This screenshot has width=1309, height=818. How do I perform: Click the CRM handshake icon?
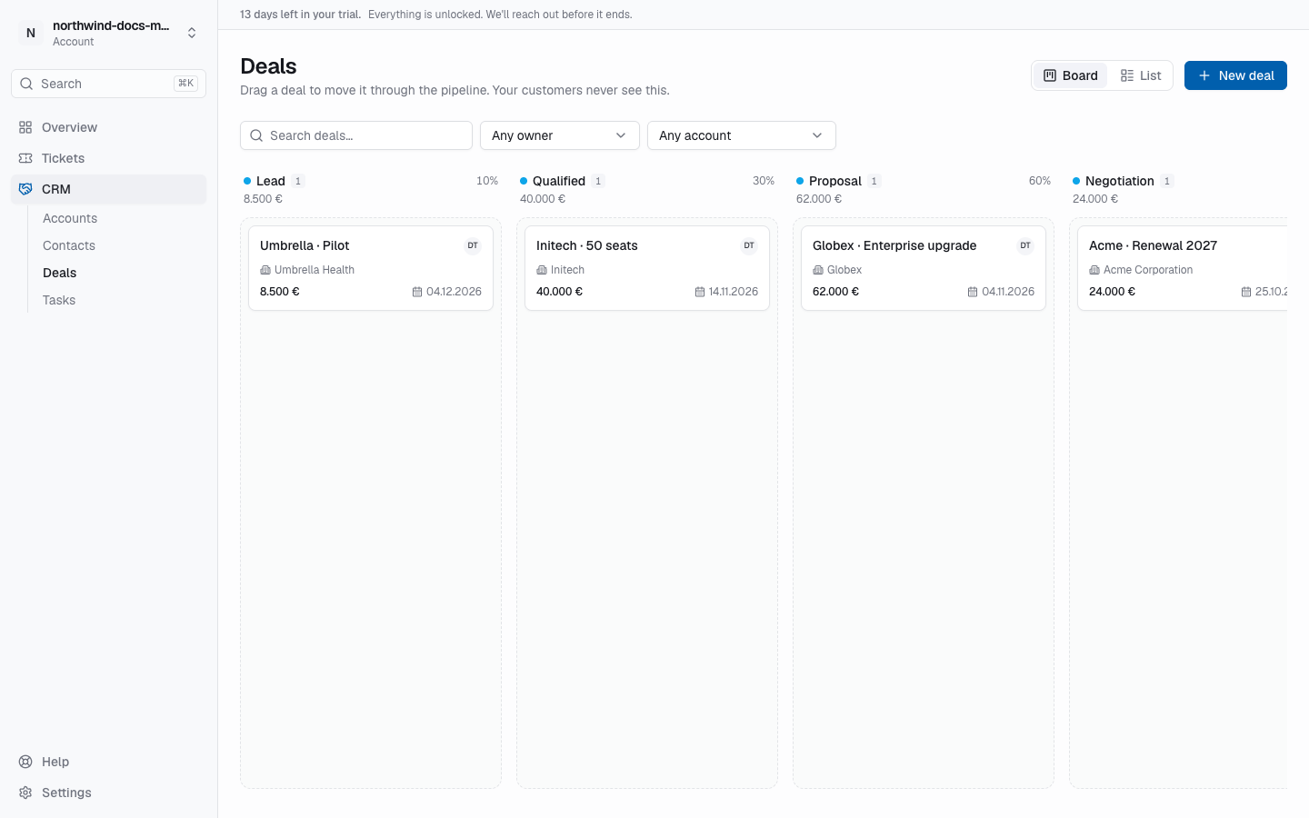point(25,189)
